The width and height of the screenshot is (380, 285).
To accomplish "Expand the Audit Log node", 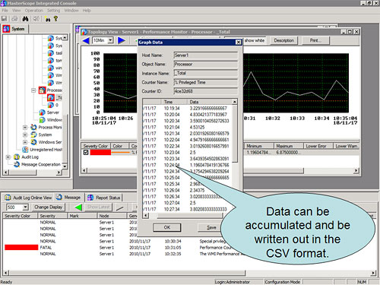I will coord(8,157).
